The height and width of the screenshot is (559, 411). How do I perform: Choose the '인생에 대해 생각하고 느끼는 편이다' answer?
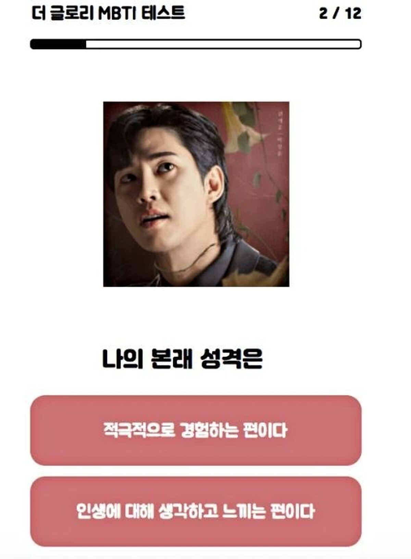[196, 511]
